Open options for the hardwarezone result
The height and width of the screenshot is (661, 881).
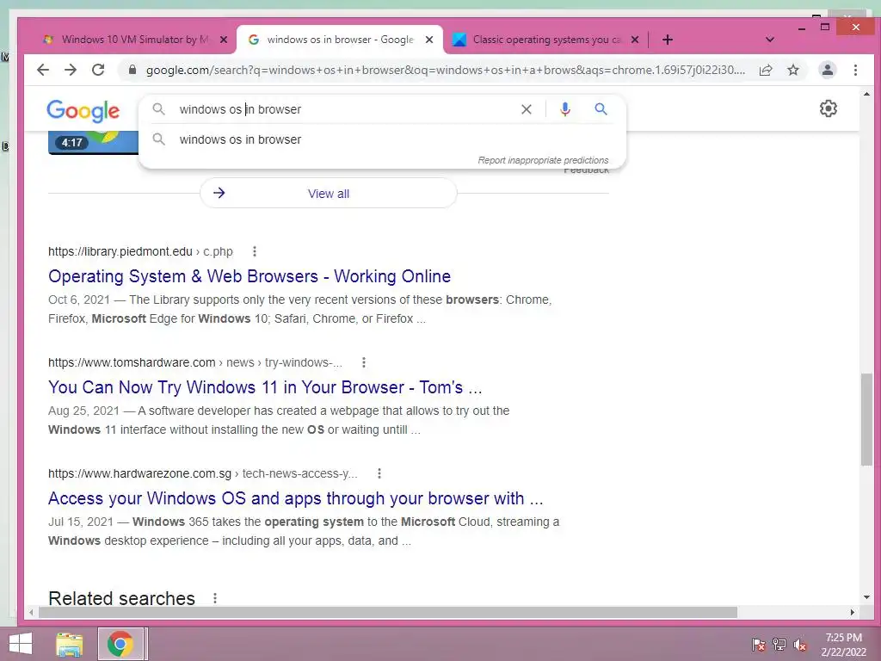click(379, 473)
